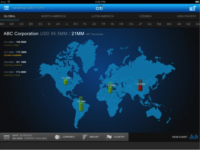Click the bar chart icon
This screenshot has width=200, height=150.
pos(194,137)
